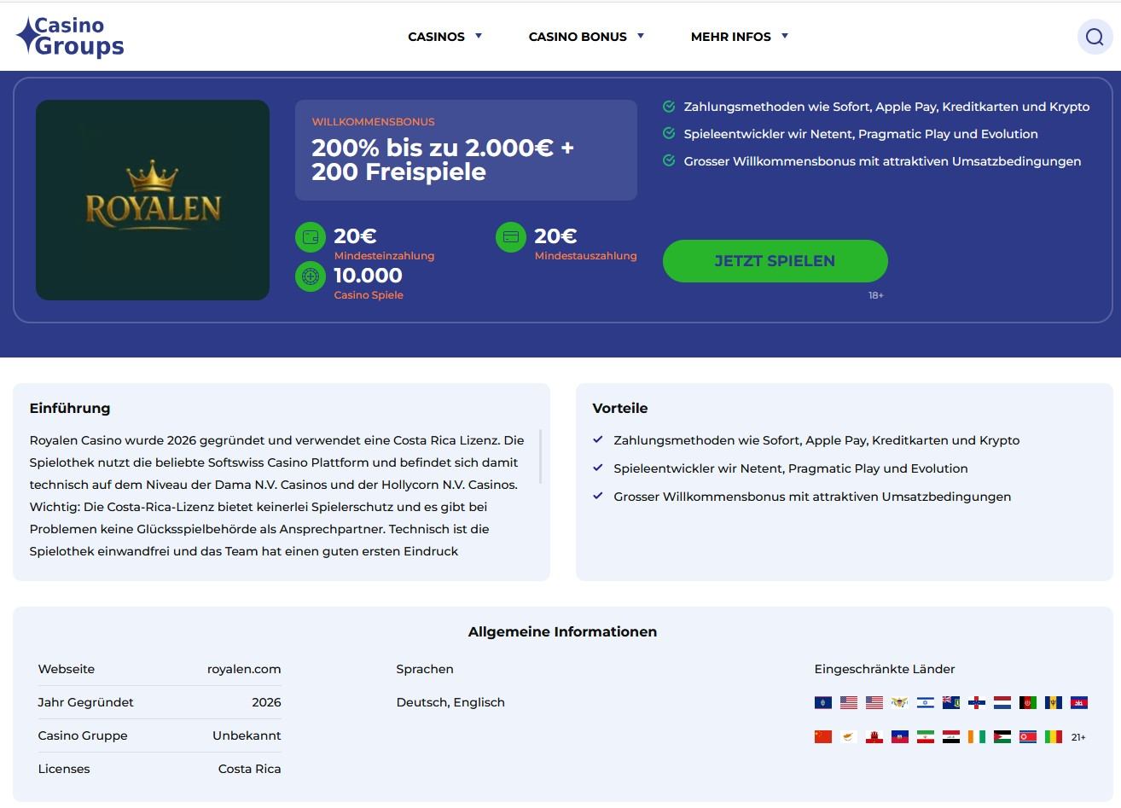
Task: Click the Mali flag icon
Action: 1054,737
